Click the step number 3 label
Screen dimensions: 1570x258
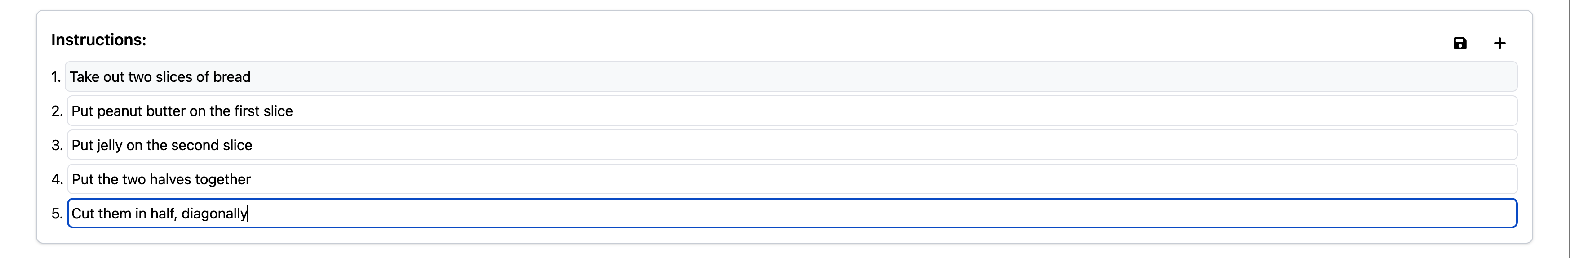pos(57,145)
